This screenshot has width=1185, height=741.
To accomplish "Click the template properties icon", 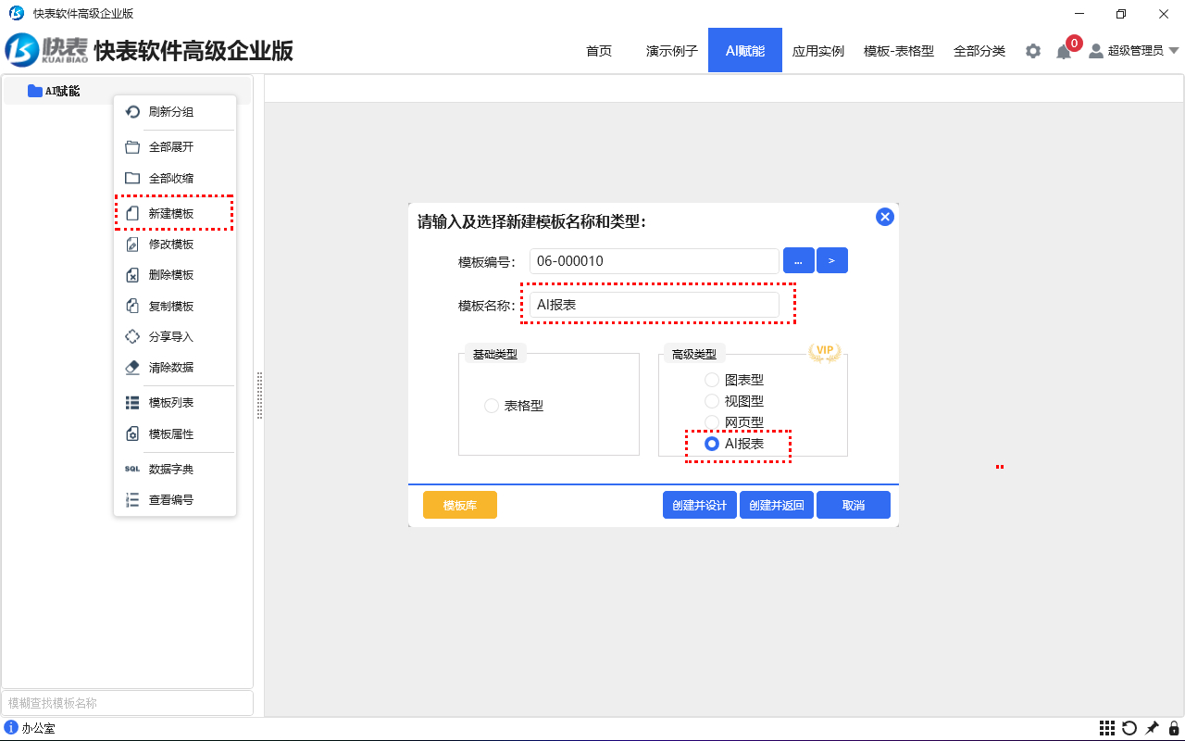I will point(132,433).
